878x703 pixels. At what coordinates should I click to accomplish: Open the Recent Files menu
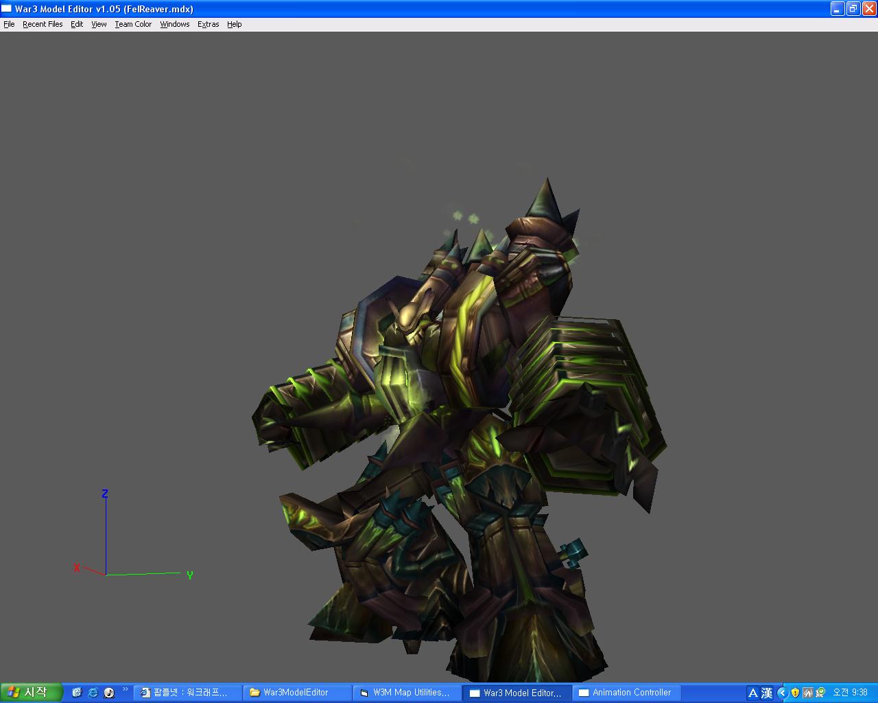pyautogui.click(x=43, y=24)
